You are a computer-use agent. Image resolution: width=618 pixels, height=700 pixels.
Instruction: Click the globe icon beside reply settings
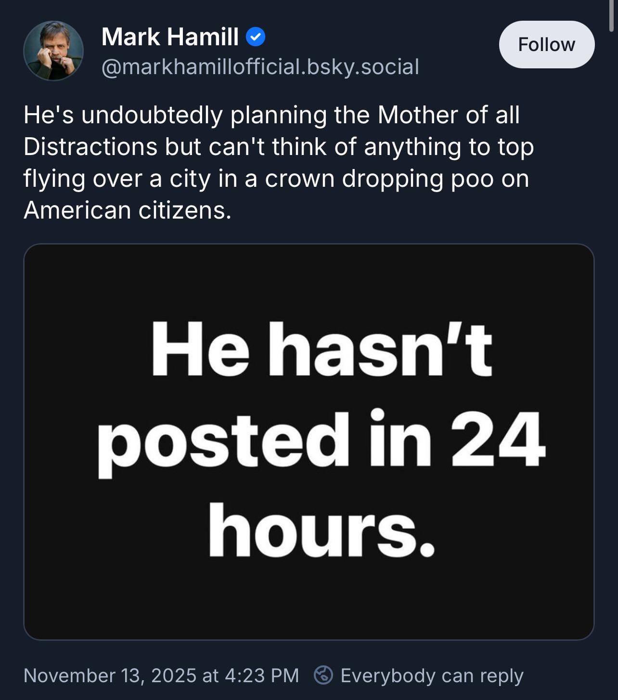click(x=323, y=675)
